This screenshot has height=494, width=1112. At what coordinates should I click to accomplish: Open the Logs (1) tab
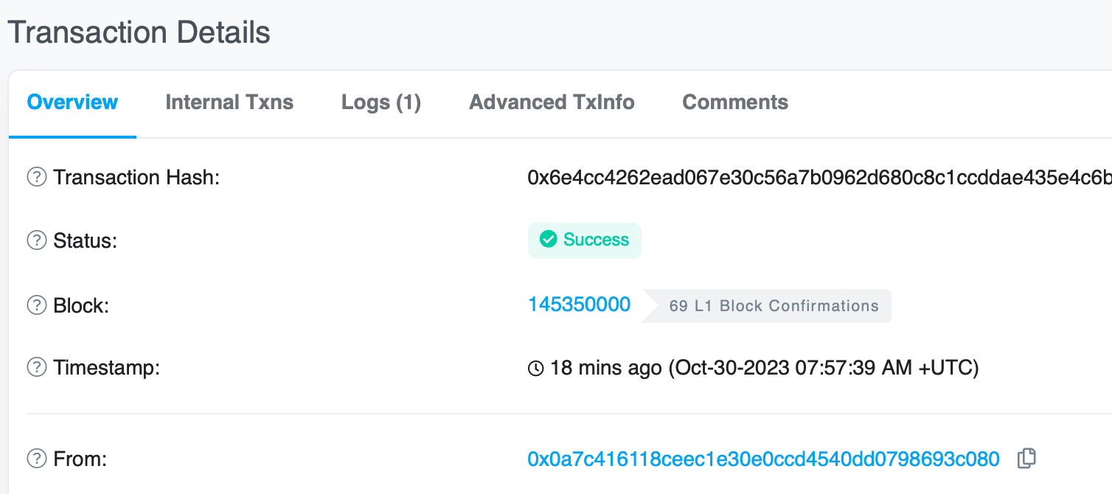pos(381,102)
